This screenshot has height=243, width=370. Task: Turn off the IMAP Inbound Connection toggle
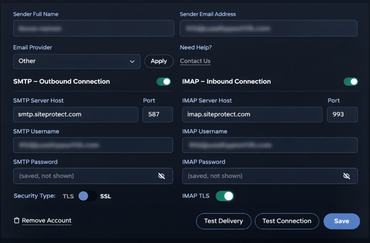click(351, 82)
